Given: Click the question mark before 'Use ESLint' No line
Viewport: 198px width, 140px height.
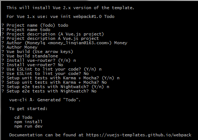Looking at the screenshot, I should pos(3,73).
